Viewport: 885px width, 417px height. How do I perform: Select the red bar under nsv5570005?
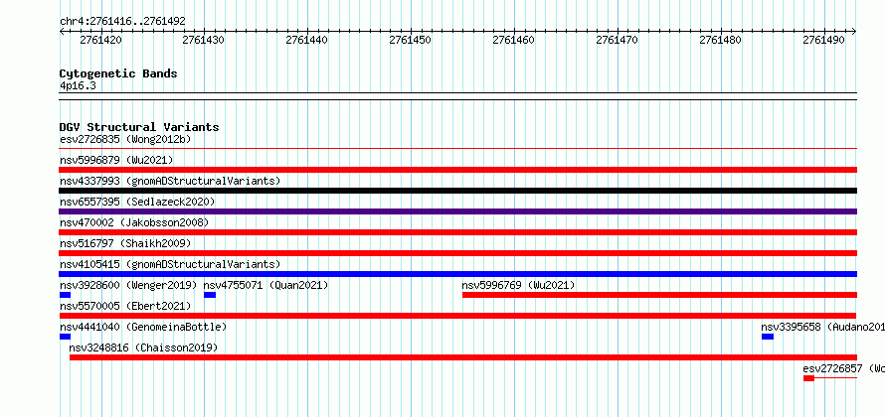click(x=457, y=316)
